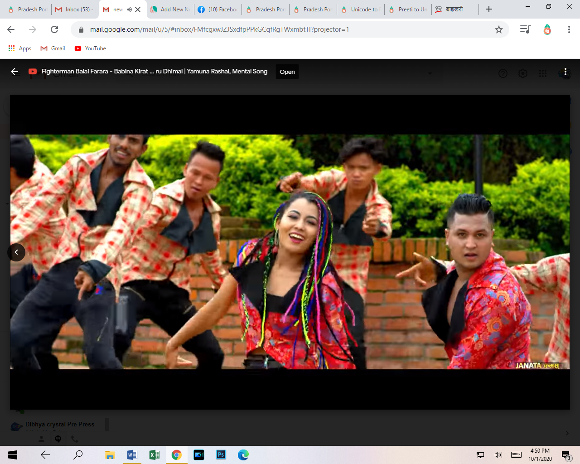Open the notification center
Viewport: 580px width, 464px height.
(566, 455)
